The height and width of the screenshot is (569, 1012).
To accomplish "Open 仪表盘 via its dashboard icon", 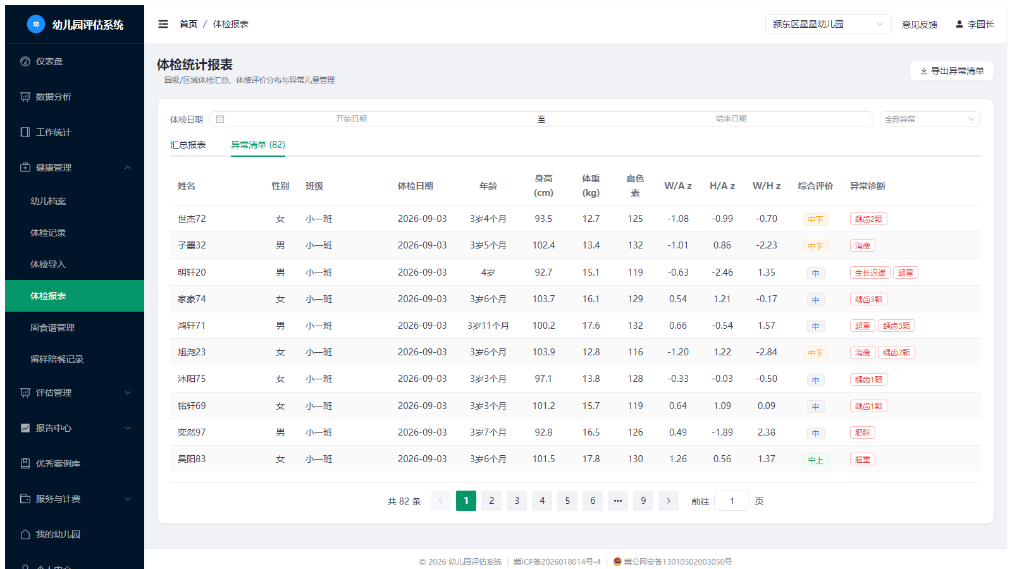I will point(25,61).
